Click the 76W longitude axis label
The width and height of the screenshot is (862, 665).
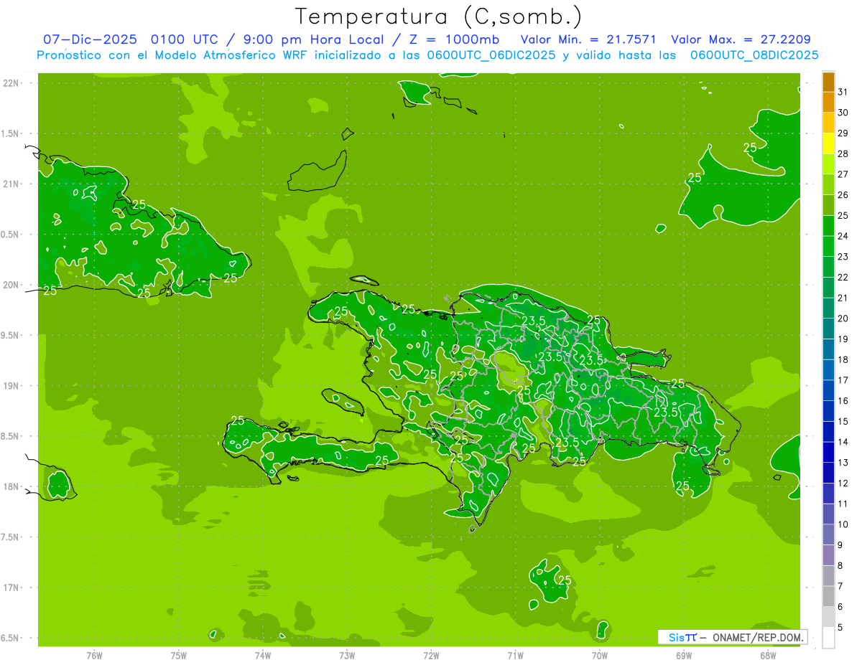pos(94,655)
